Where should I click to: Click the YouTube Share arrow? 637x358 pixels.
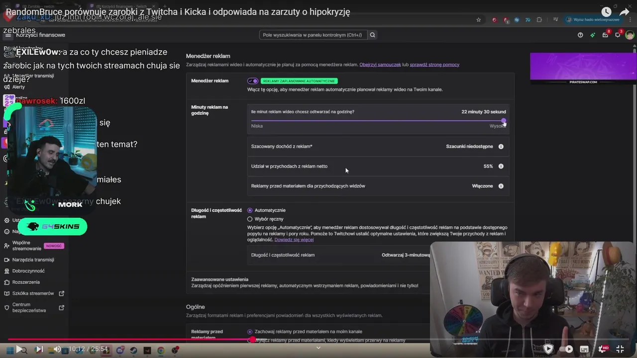coord(625,12)
